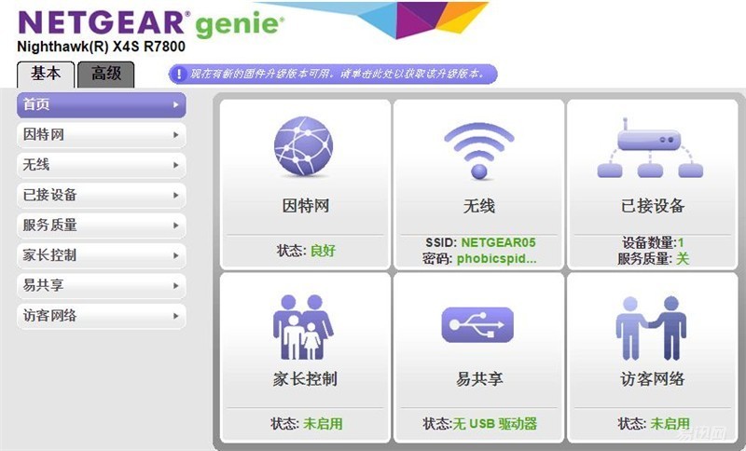This screenshot has width=746, height=451.
Task: Switch to the 基本 tab
Action: point(46,75)
